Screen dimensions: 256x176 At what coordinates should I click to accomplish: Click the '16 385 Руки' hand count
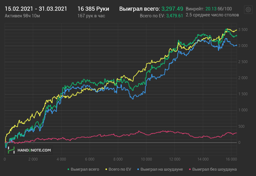(93, 9)
